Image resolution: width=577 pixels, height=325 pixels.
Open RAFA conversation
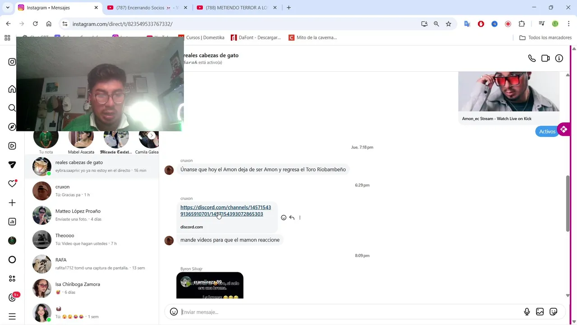[92, 264]
